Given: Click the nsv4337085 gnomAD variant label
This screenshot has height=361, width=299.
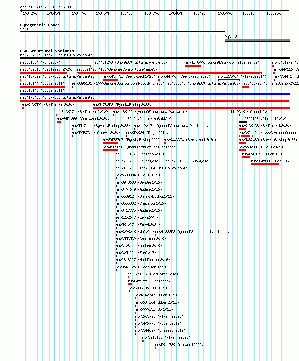Looking at the screenshot, I should (57, 55).
